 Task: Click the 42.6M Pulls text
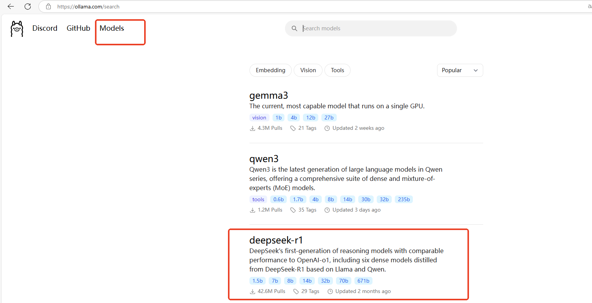(x=271, y=291)
